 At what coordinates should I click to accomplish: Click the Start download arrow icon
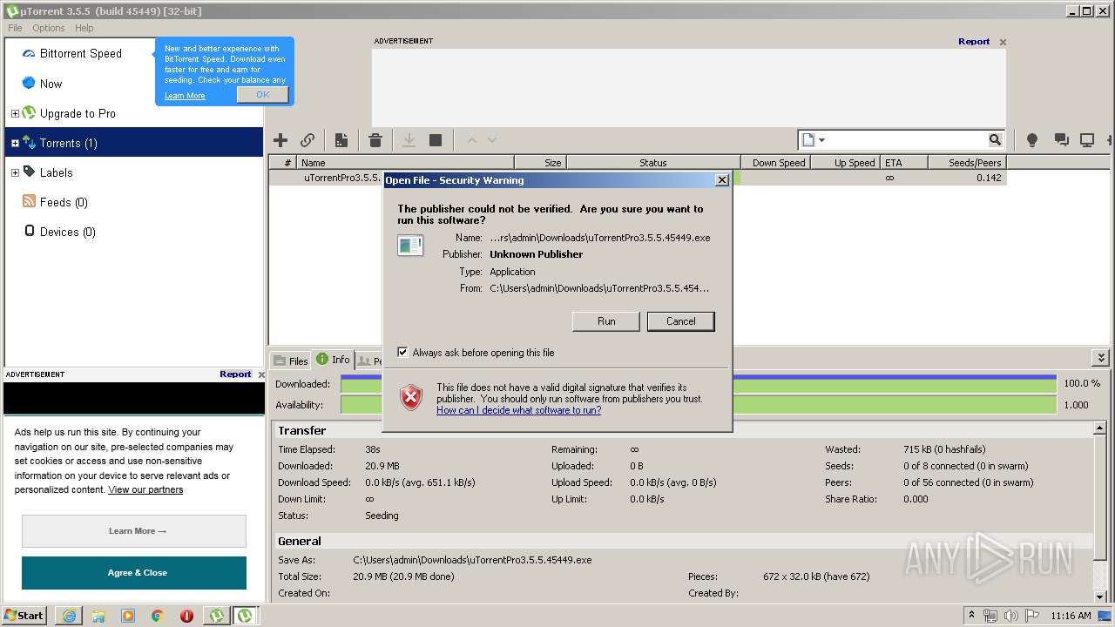(409, 140)
